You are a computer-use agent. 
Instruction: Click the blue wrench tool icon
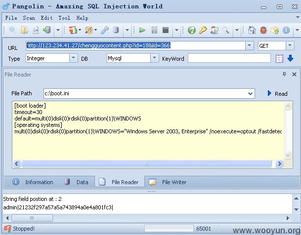click(x=105, y=30)
